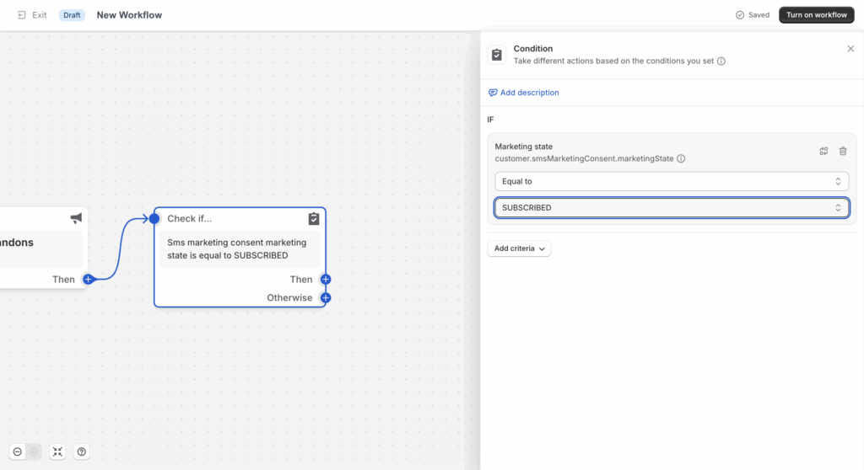The image size is (864, 470).
Task: Click the Exit icon in the header
Action: 21,15
